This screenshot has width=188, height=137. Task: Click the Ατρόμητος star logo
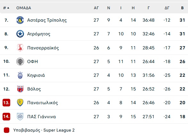tap(20, 34)
